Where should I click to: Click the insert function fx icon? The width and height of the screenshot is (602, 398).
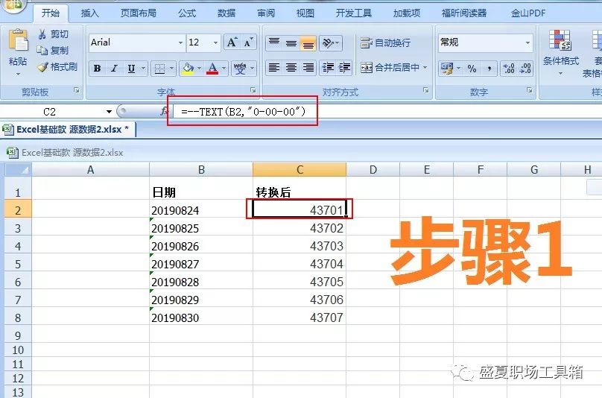[x=164, y=111]
